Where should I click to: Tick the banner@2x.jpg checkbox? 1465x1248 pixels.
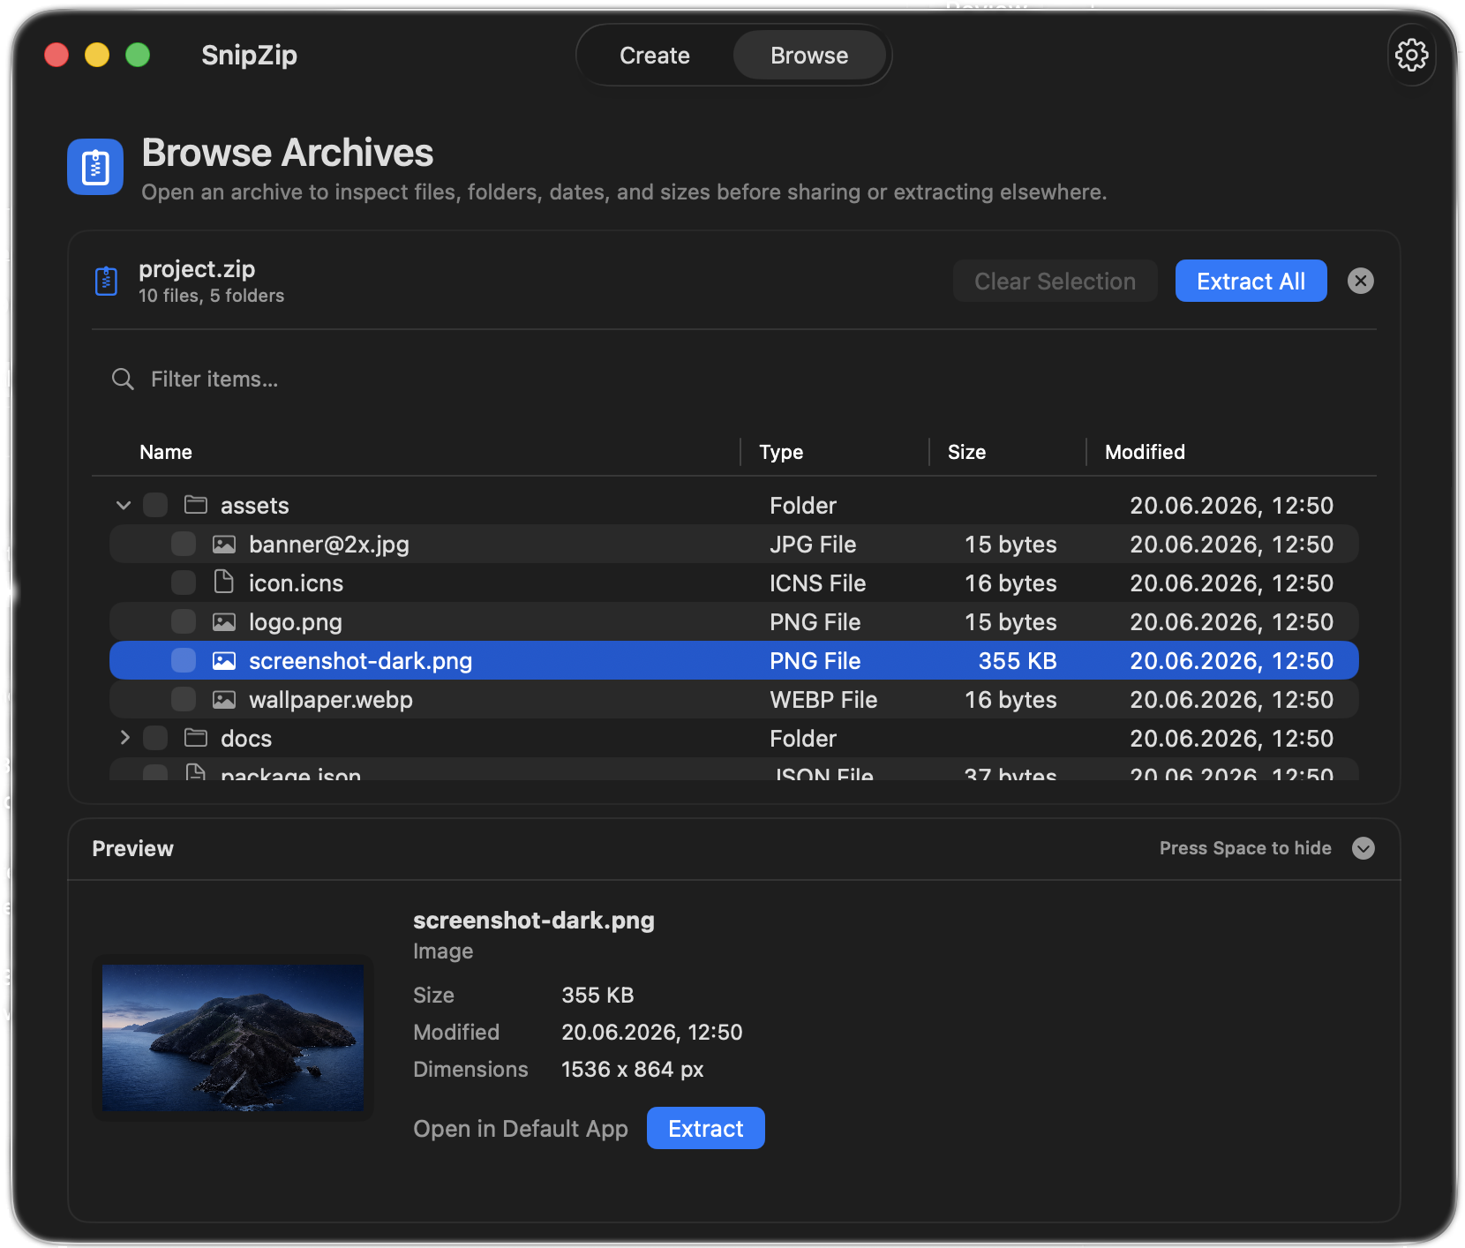click(x=184, y=545)
